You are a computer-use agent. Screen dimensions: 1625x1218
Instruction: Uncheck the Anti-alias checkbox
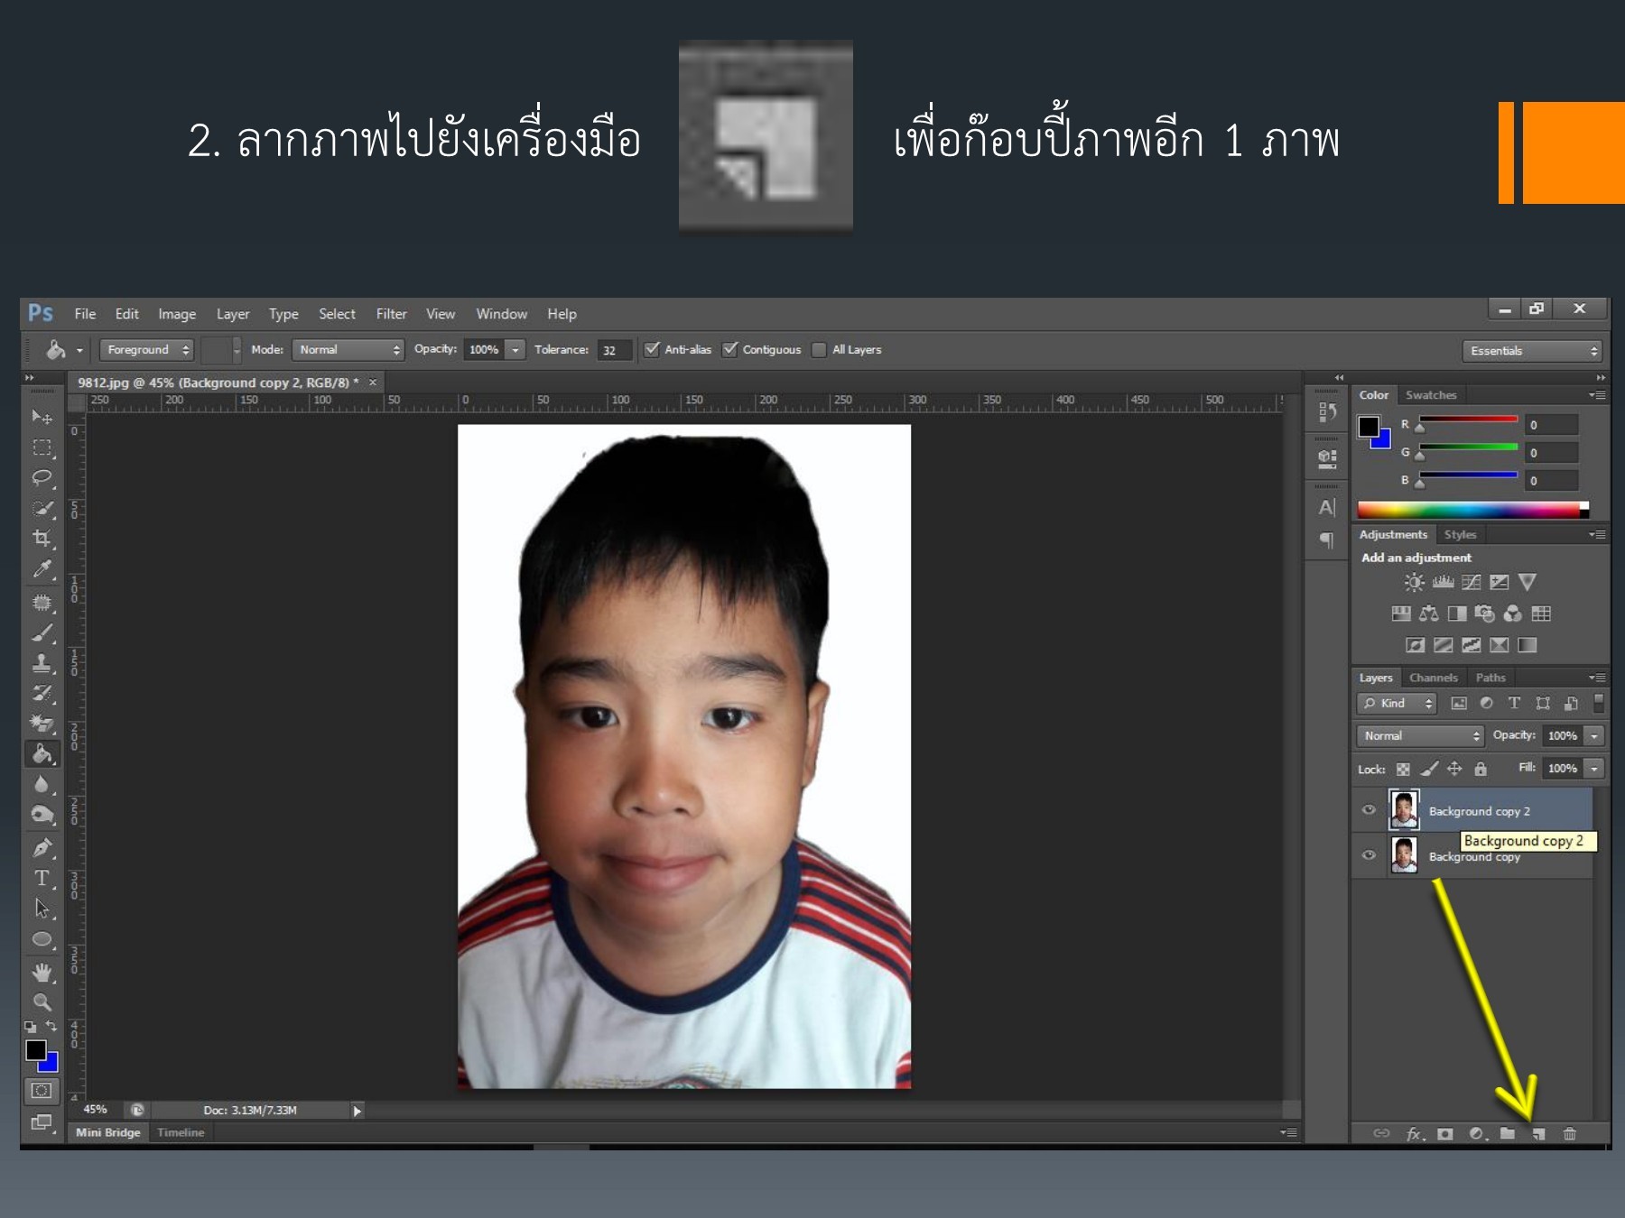(x=652, y=349)
